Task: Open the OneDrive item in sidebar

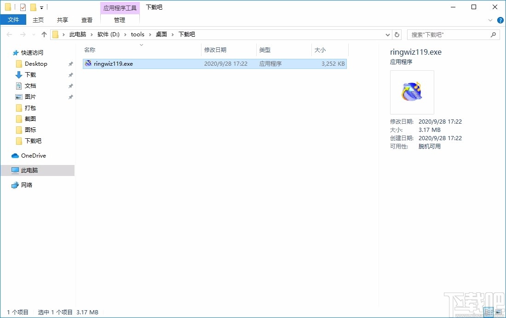Action: click(33, 156)
